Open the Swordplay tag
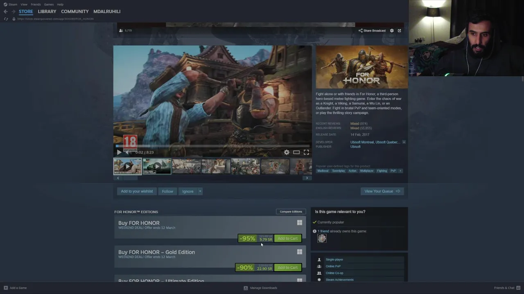Image resolution: width=524 pixels, height=294 pixels. click(339, 171)
